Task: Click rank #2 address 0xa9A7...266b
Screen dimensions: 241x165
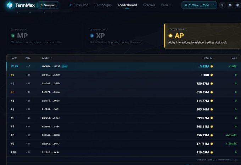Action: click(51, 84)
